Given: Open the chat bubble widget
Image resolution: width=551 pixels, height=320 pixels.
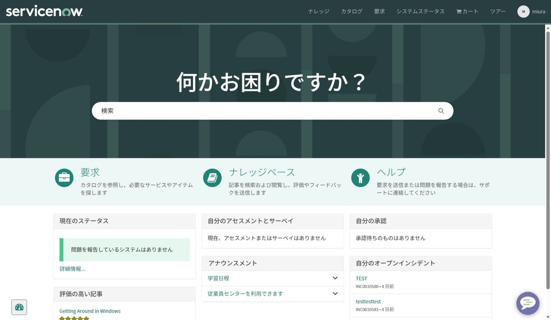Looking at the screenshot, I should pos(527,303).
